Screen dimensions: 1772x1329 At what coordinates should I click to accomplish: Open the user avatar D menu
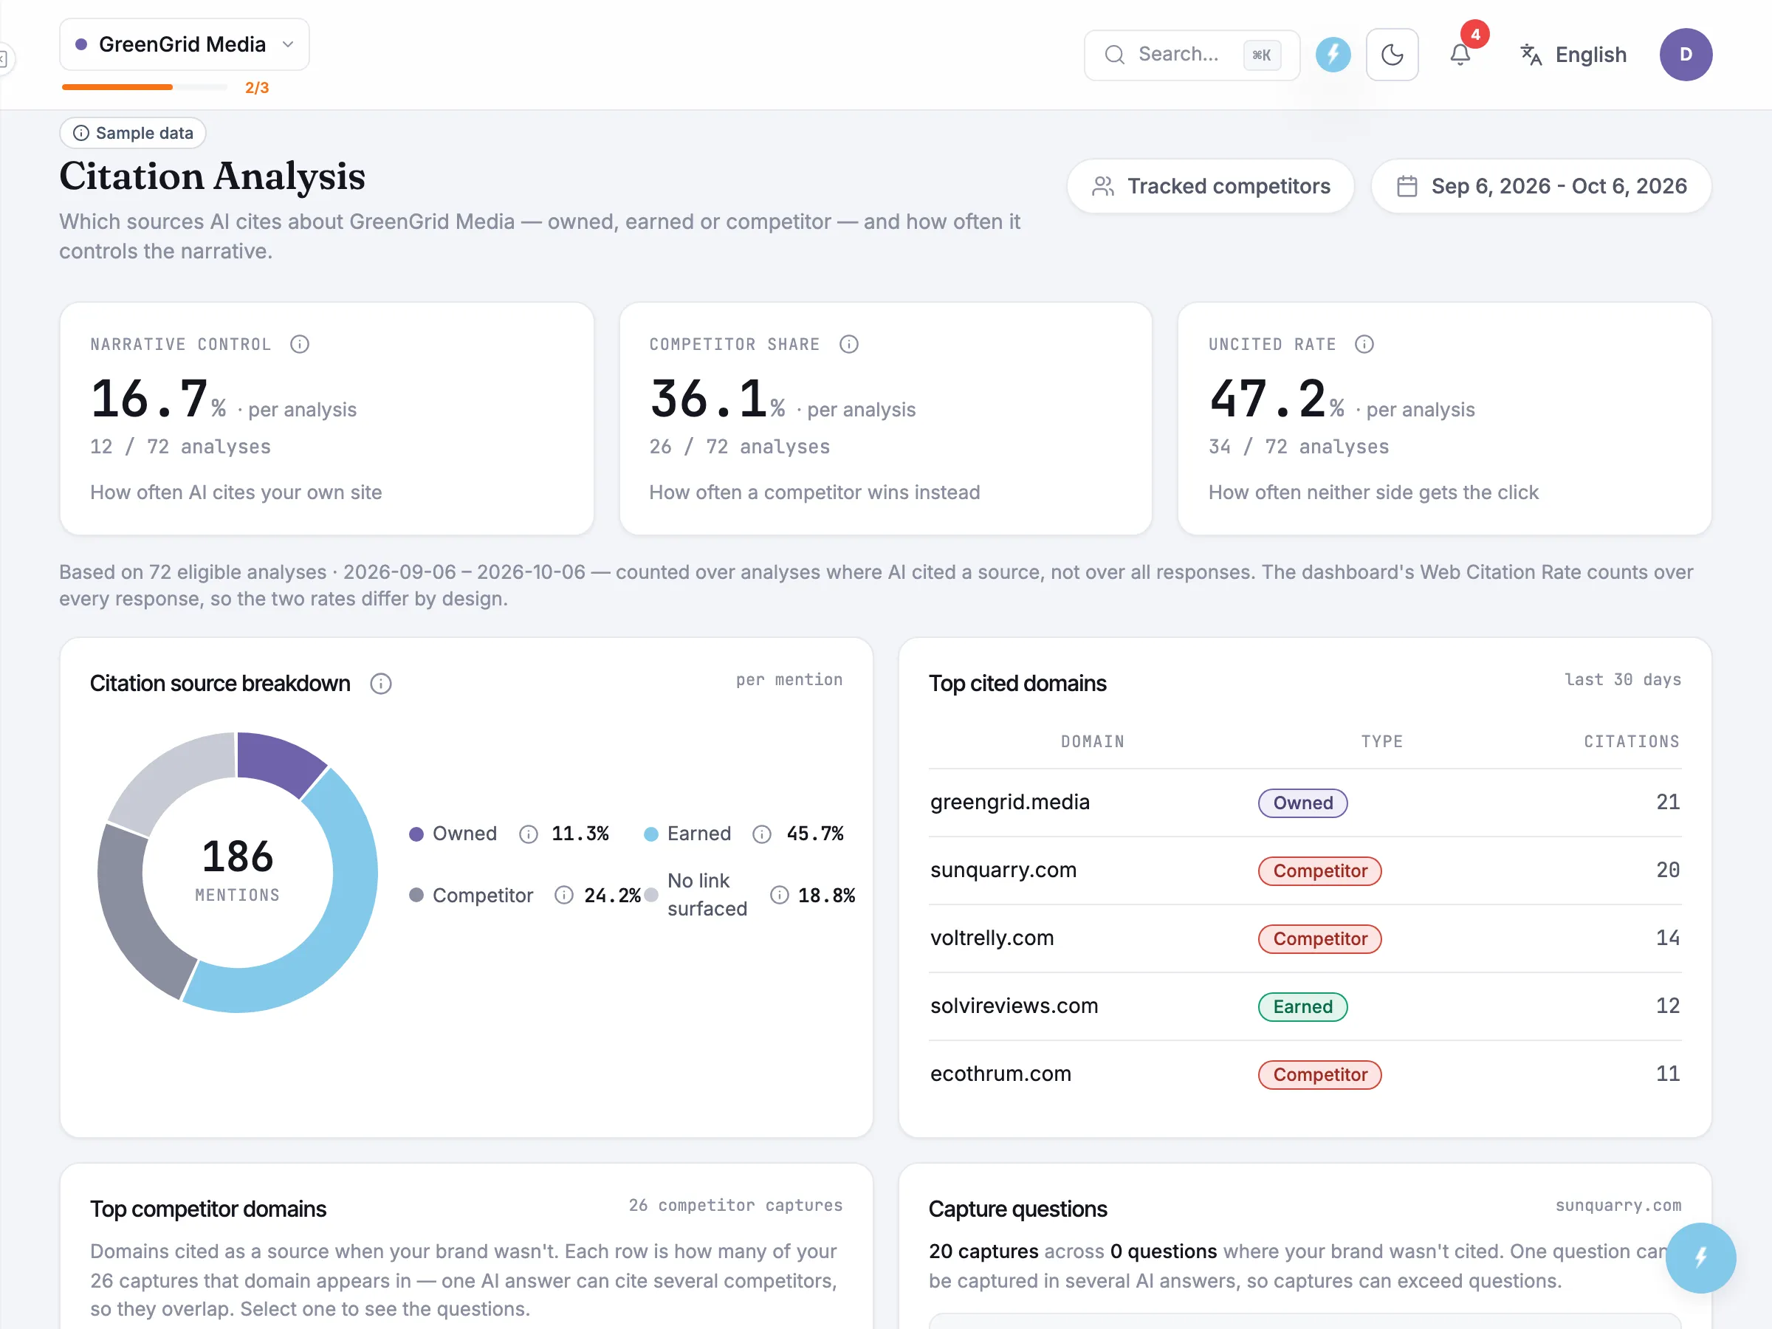[1686, 55]
